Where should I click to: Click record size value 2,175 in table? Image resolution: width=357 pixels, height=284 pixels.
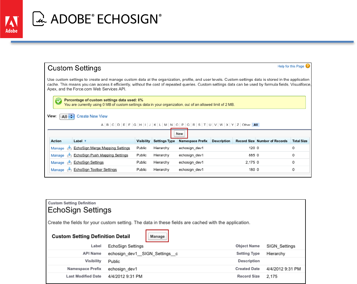coord(250,162)
